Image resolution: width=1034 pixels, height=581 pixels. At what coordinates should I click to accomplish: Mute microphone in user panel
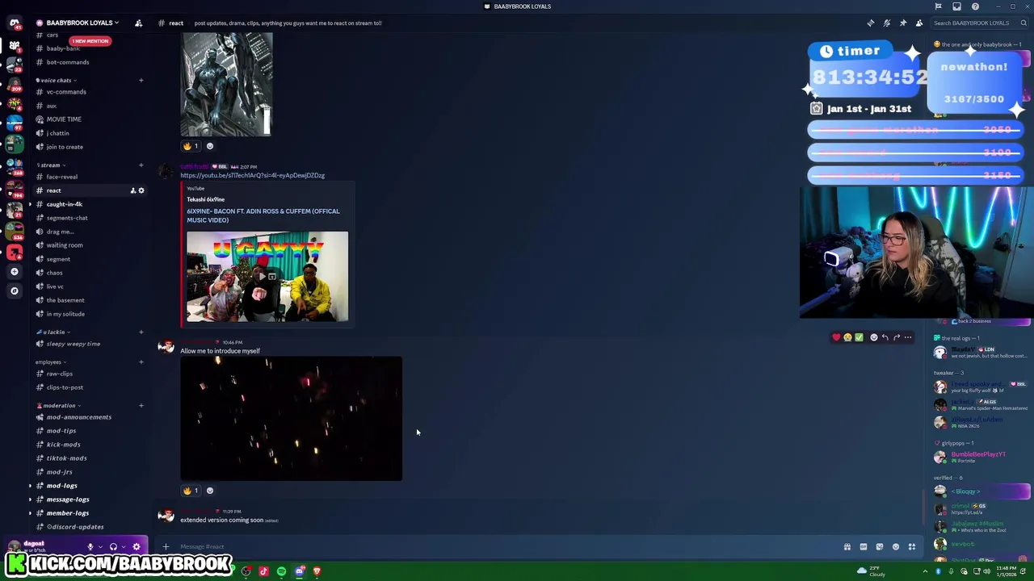click(90, 546)
